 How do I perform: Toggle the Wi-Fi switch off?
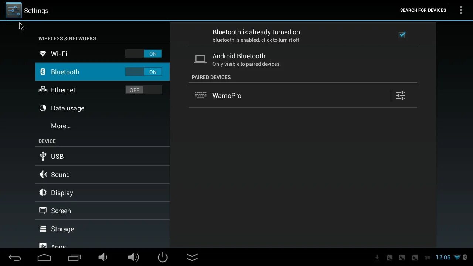coord(143,54)
